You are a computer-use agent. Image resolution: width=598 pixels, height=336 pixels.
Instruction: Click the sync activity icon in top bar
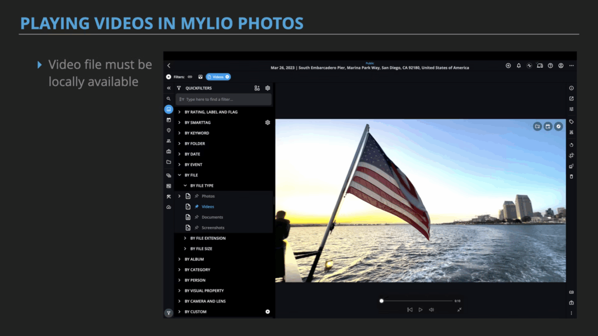[x=529, y=66]
